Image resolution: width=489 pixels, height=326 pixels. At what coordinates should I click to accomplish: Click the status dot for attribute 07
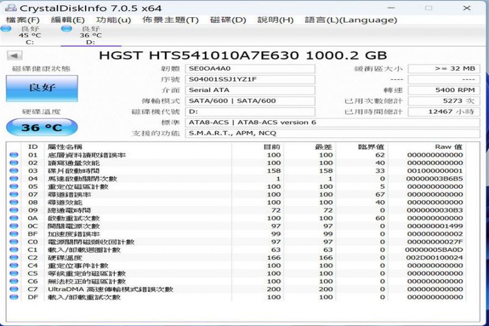click(x=13, y=194)
